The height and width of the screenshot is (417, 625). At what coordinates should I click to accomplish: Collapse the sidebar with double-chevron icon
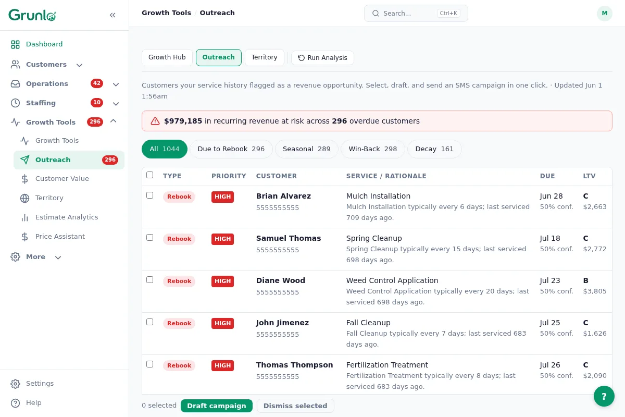(x=113, y=15)
